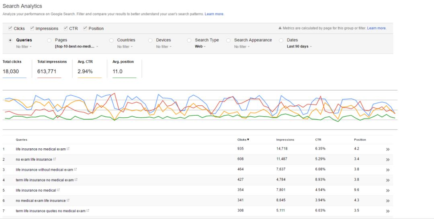The width and height of the screenshot is (434, 219).
Task: Open the Queries 'No filter' dropdown
Action: coord(24,47)
